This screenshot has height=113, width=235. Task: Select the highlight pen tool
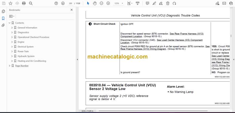tap(154, 3)
